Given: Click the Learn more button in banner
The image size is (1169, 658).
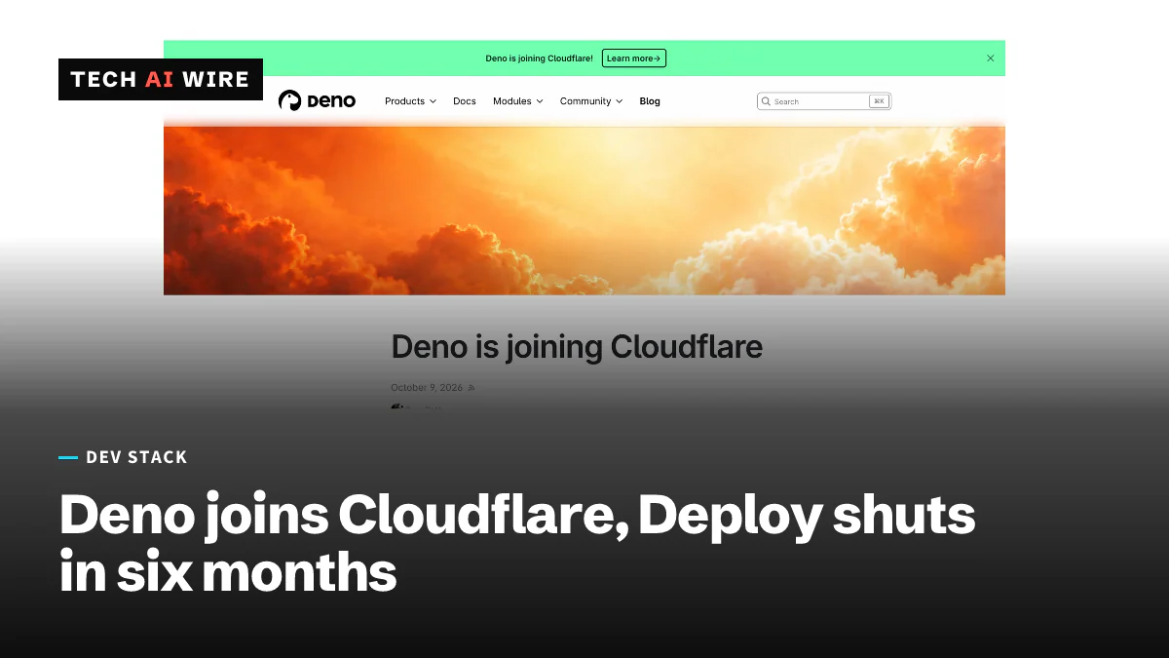Looking at the screenshot, I should [634, 58].
